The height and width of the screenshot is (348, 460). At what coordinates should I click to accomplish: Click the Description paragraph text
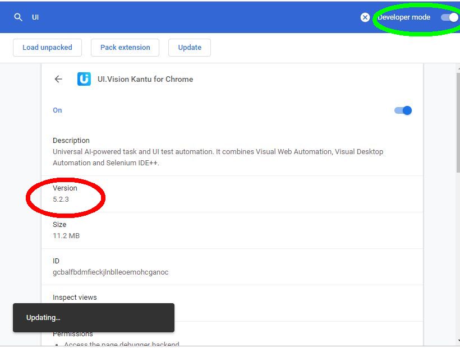pos(218,157)
